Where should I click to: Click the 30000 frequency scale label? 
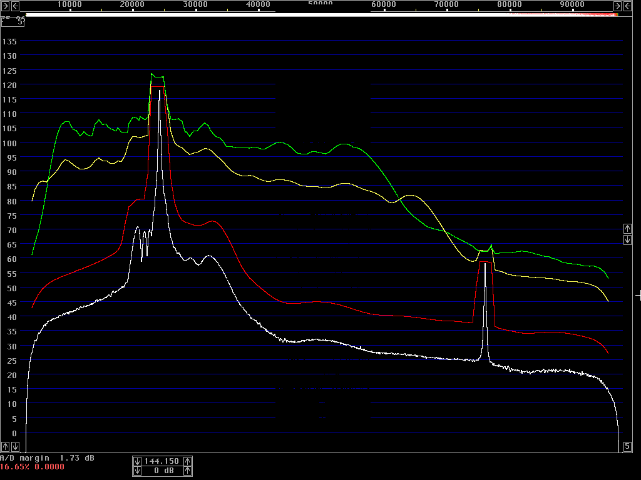tap(195, 4)
